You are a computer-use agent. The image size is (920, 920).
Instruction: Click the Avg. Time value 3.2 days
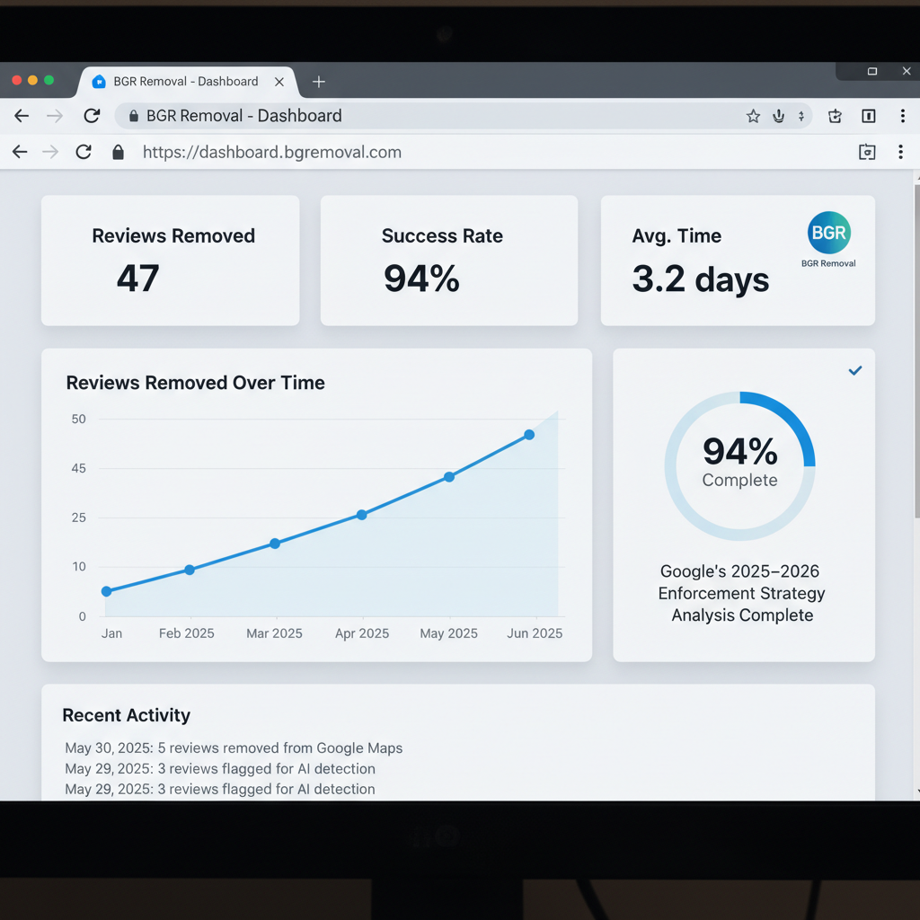pyautogui.click(x=701, y=279)
